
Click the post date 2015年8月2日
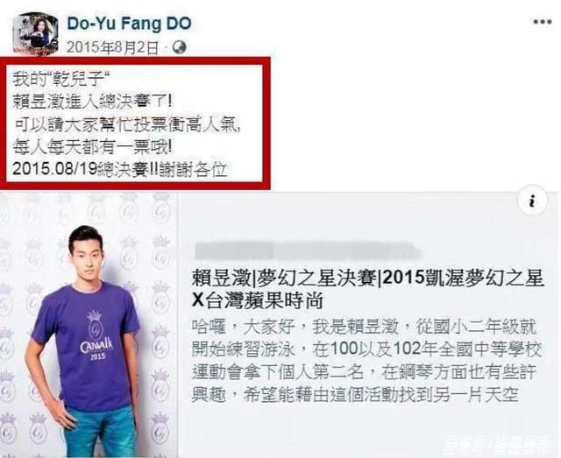click(x=113, y=47)
